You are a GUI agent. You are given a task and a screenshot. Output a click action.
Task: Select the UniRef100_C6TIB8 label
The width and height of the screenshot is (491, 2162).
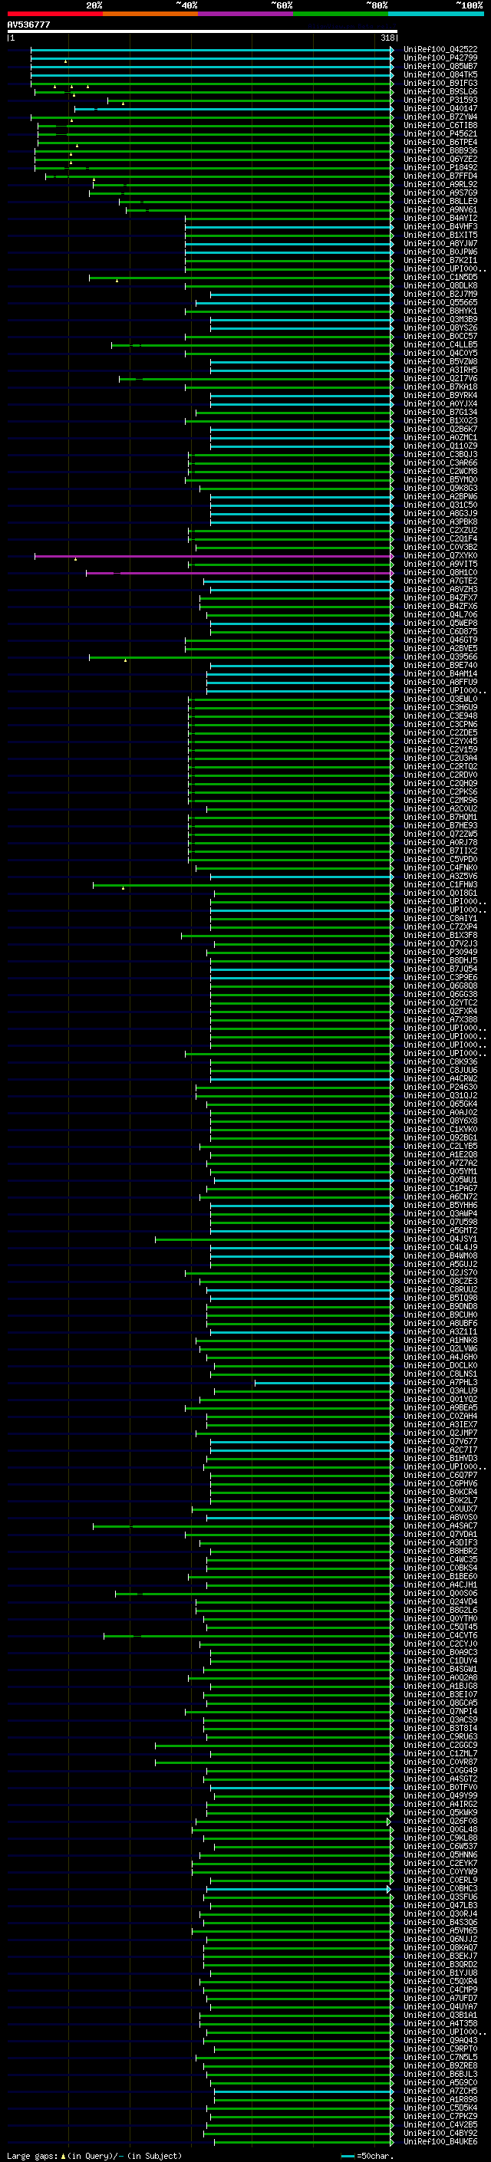click(440, 125)
